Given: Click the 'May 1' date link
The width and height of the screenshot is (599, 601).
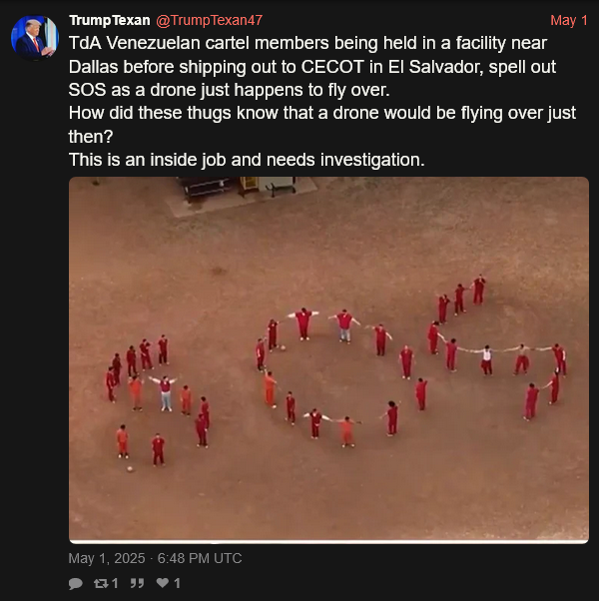Looking at the screenshot, I should [x=569, y=20].
